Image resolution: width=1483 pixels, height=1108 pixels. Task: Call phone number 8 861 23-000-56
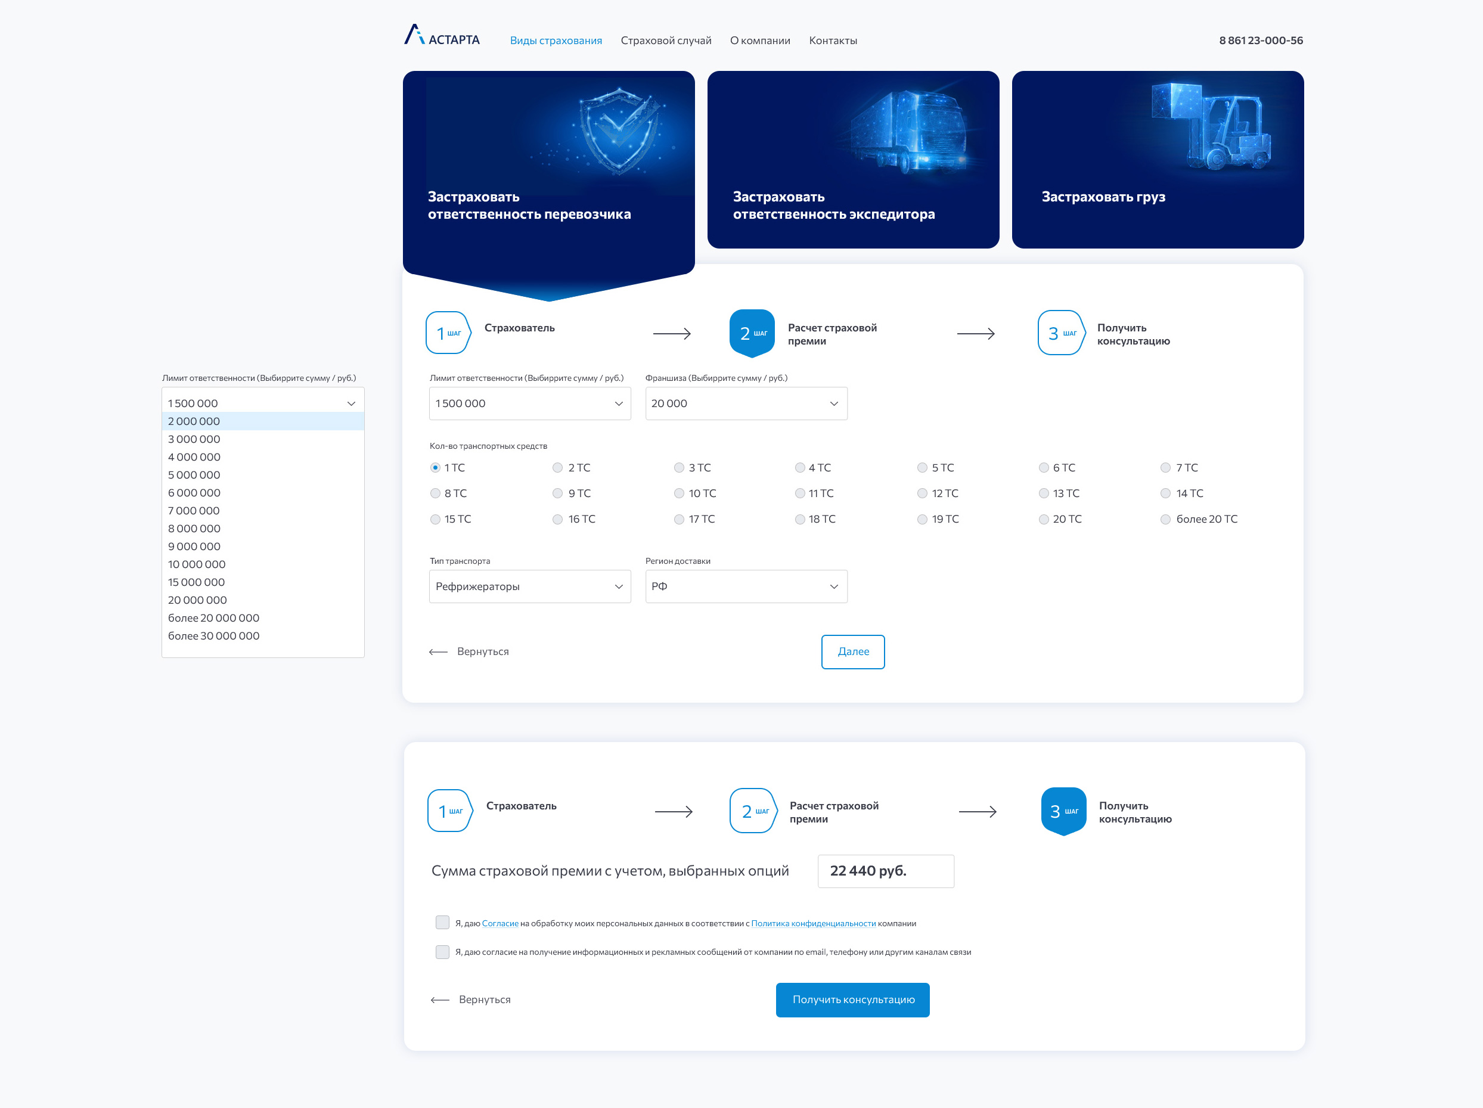(x=1261, y=40)
